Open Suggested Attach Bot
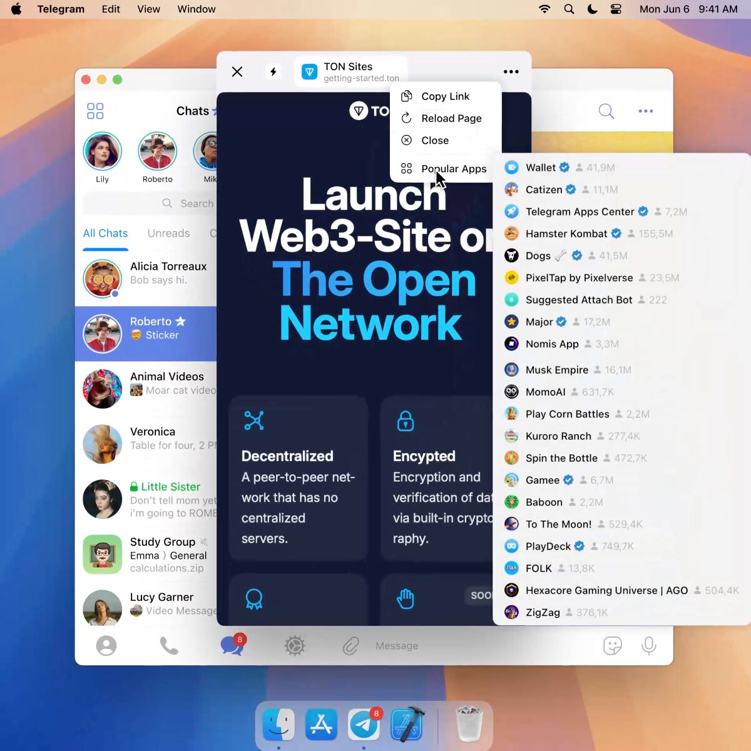This screenshot has width=751, height=751. tap(621, 300)
